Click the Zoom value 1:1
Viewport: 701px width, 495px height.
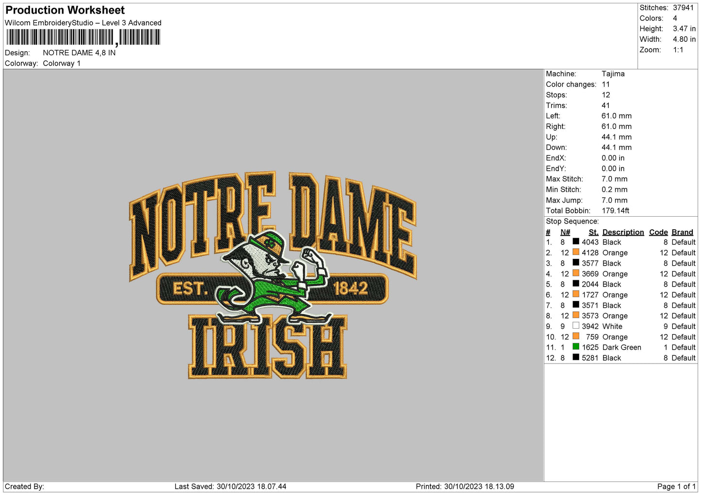click(x=678, y=50)
